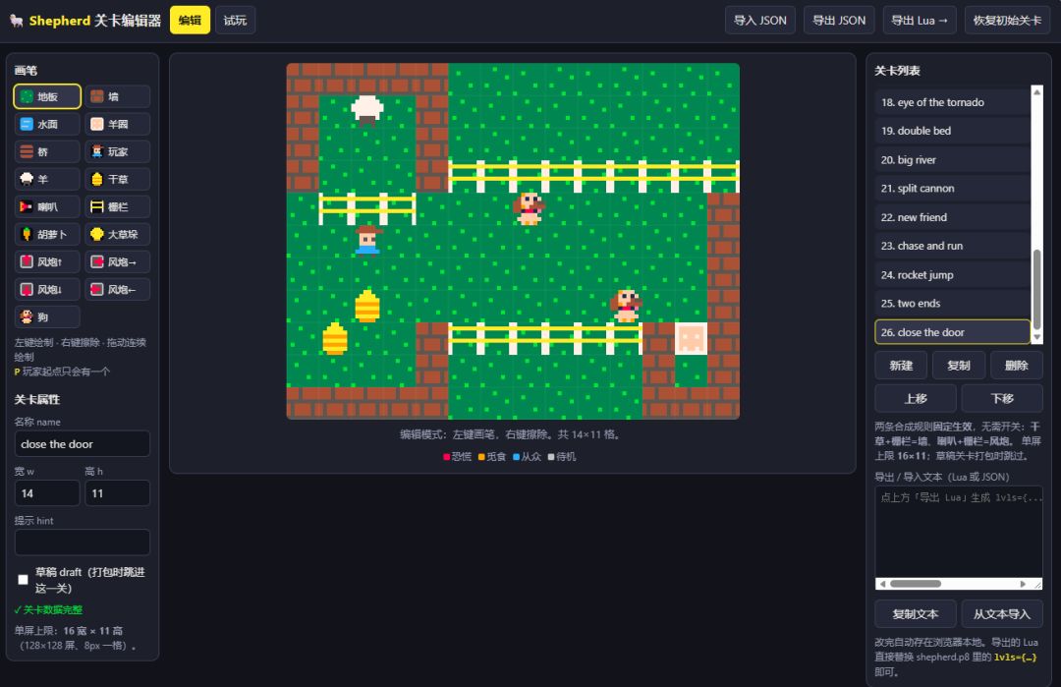
Task: Click the empty 提示 hint field
Action: click(83, 543)
